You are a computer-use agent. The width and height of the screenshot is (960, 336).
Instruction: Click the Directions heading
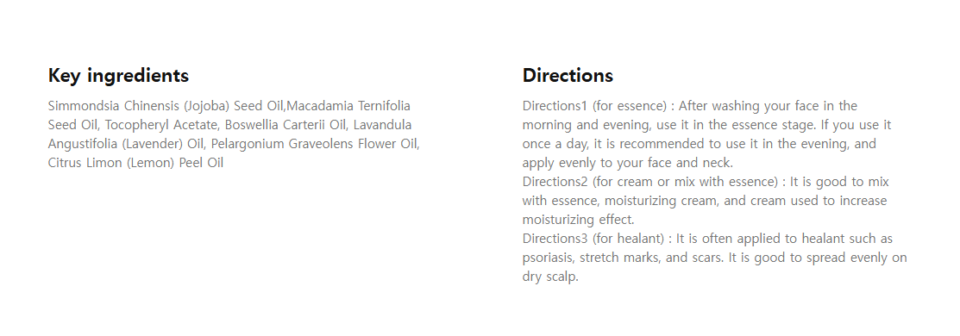pyautogui.click(x=568, y=75)
